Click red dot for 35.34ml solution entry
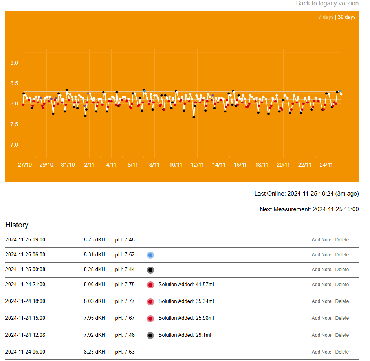Image resolution: width=370 pixels, height=361 pixels. coord(150,302)
